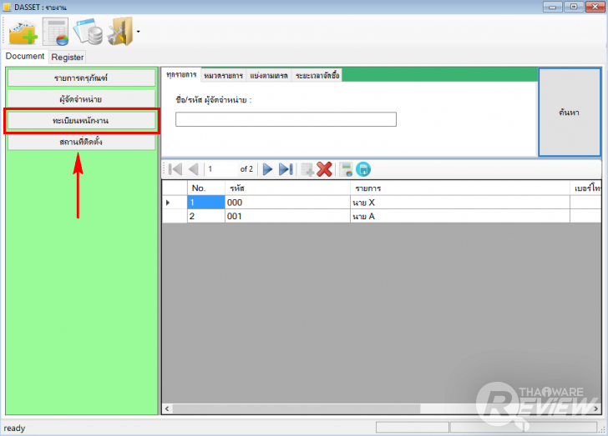Expand the dropdown arrow next to the tools icon
Image resolution: width=608 pixels, height=436 pixels.
tap(138, 32)
